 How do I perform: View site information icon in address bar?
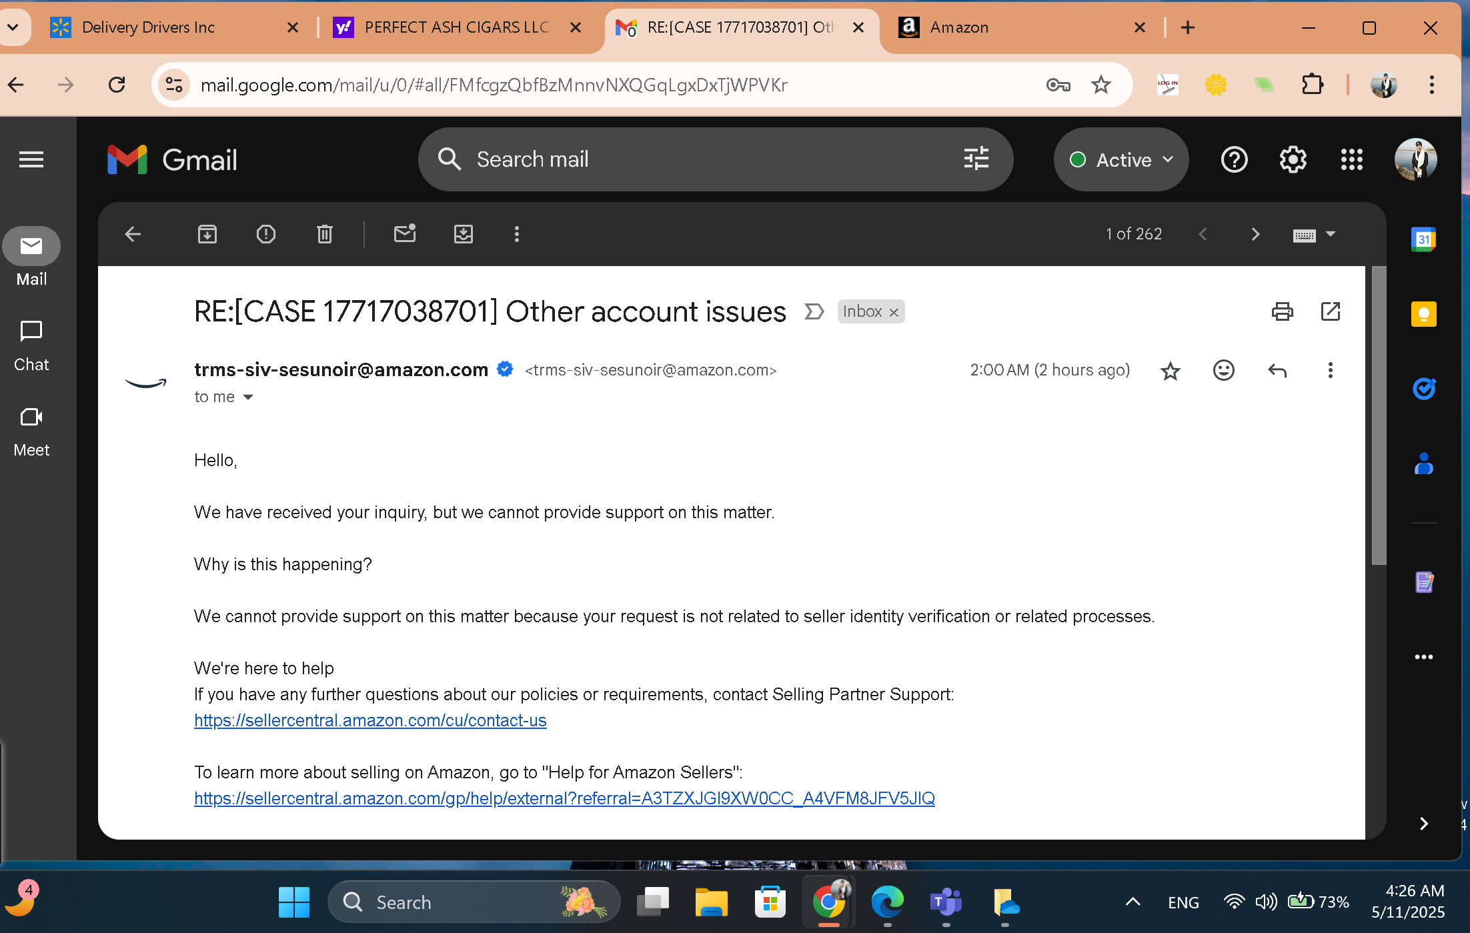click(x=174, y=85)
